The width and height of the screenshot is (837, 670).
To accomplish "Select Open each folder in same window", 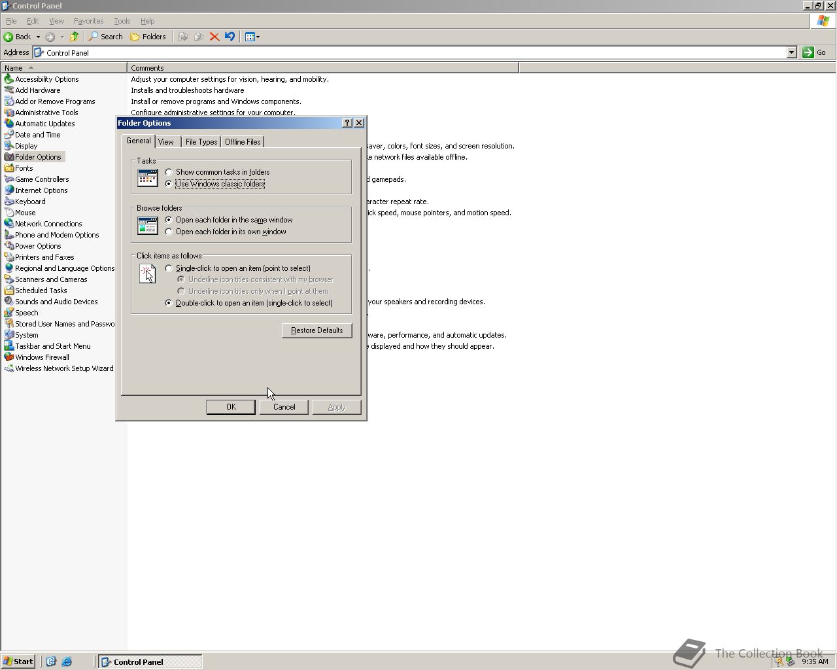I will 169,220.
